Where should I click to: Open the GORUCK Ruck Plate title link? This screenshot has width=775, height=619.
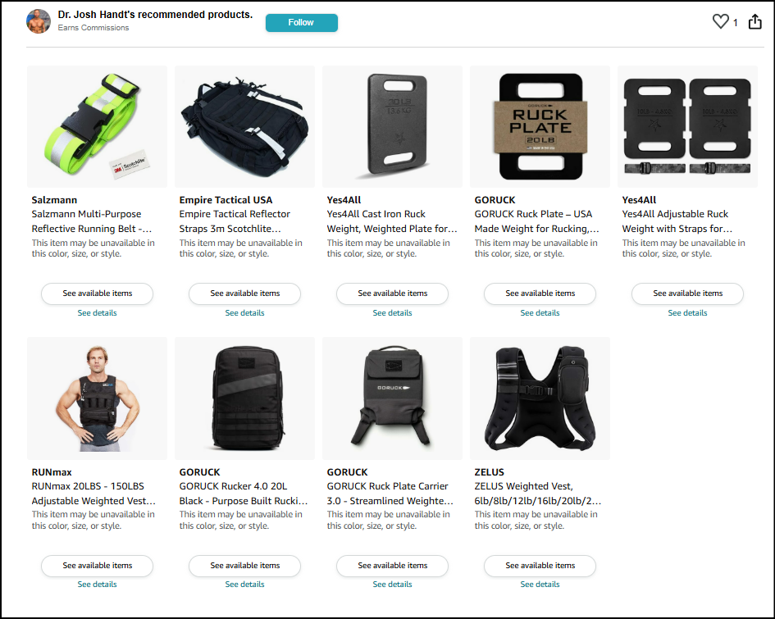[x=537, y=221]
